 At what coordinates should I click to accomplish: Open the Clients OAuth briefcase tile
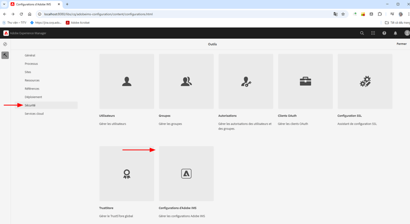coord(306,81)
